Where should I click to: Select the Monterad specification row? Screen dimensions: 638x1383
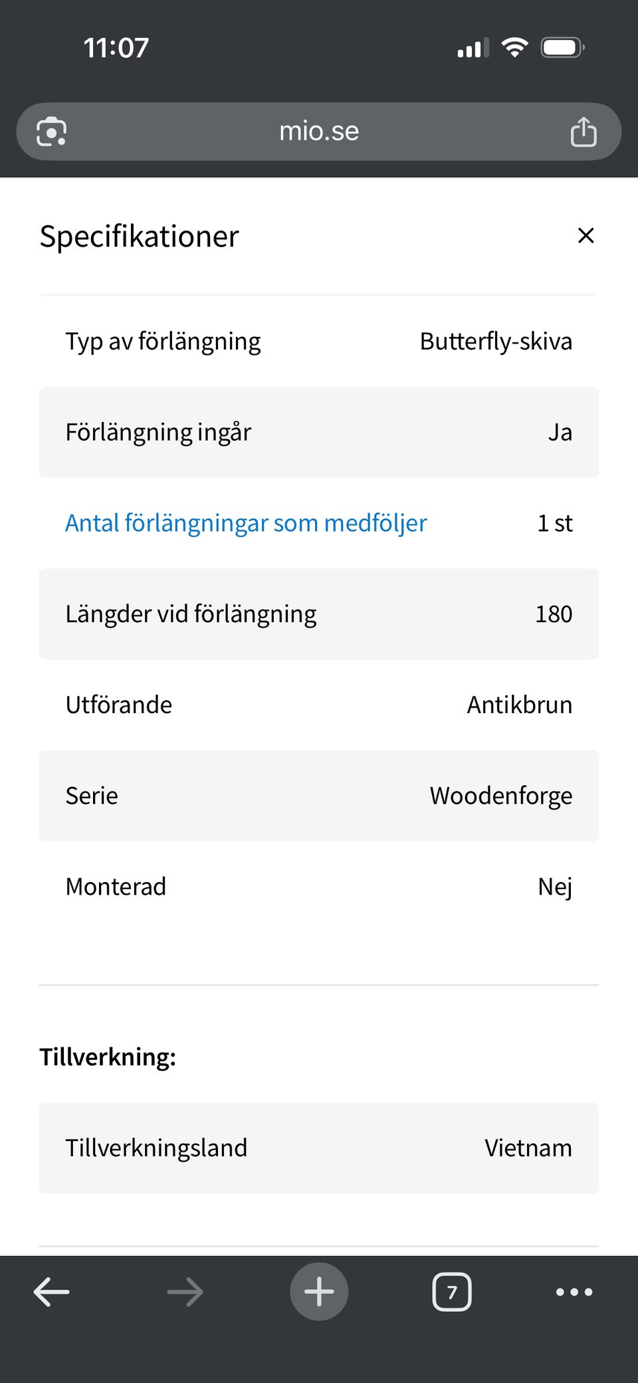pos(319,886)
